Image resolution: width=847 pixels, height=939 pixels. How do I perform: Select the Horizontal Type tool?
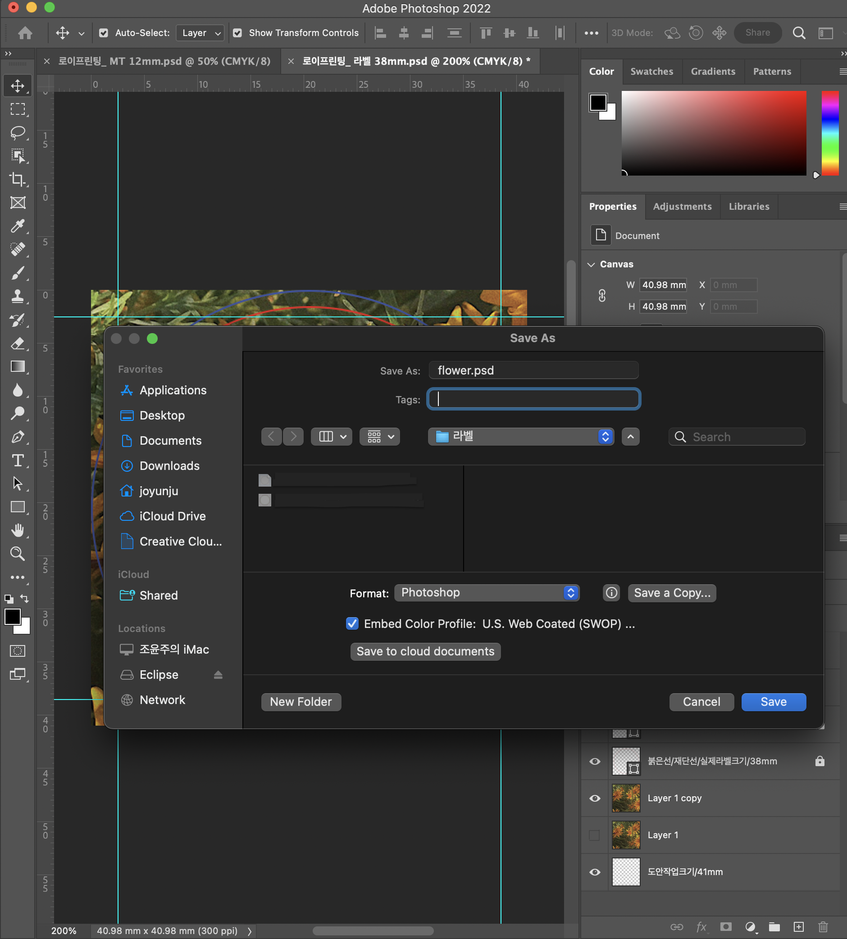coord(18,460)
